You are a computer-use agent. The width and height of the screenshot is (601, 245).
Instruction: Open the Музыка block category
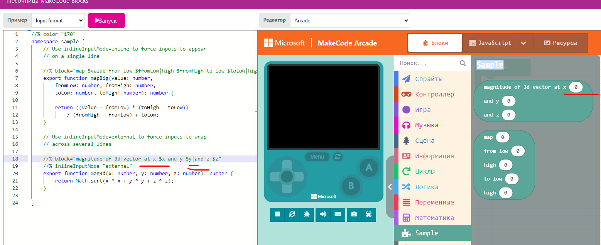(x=432, y=125)
